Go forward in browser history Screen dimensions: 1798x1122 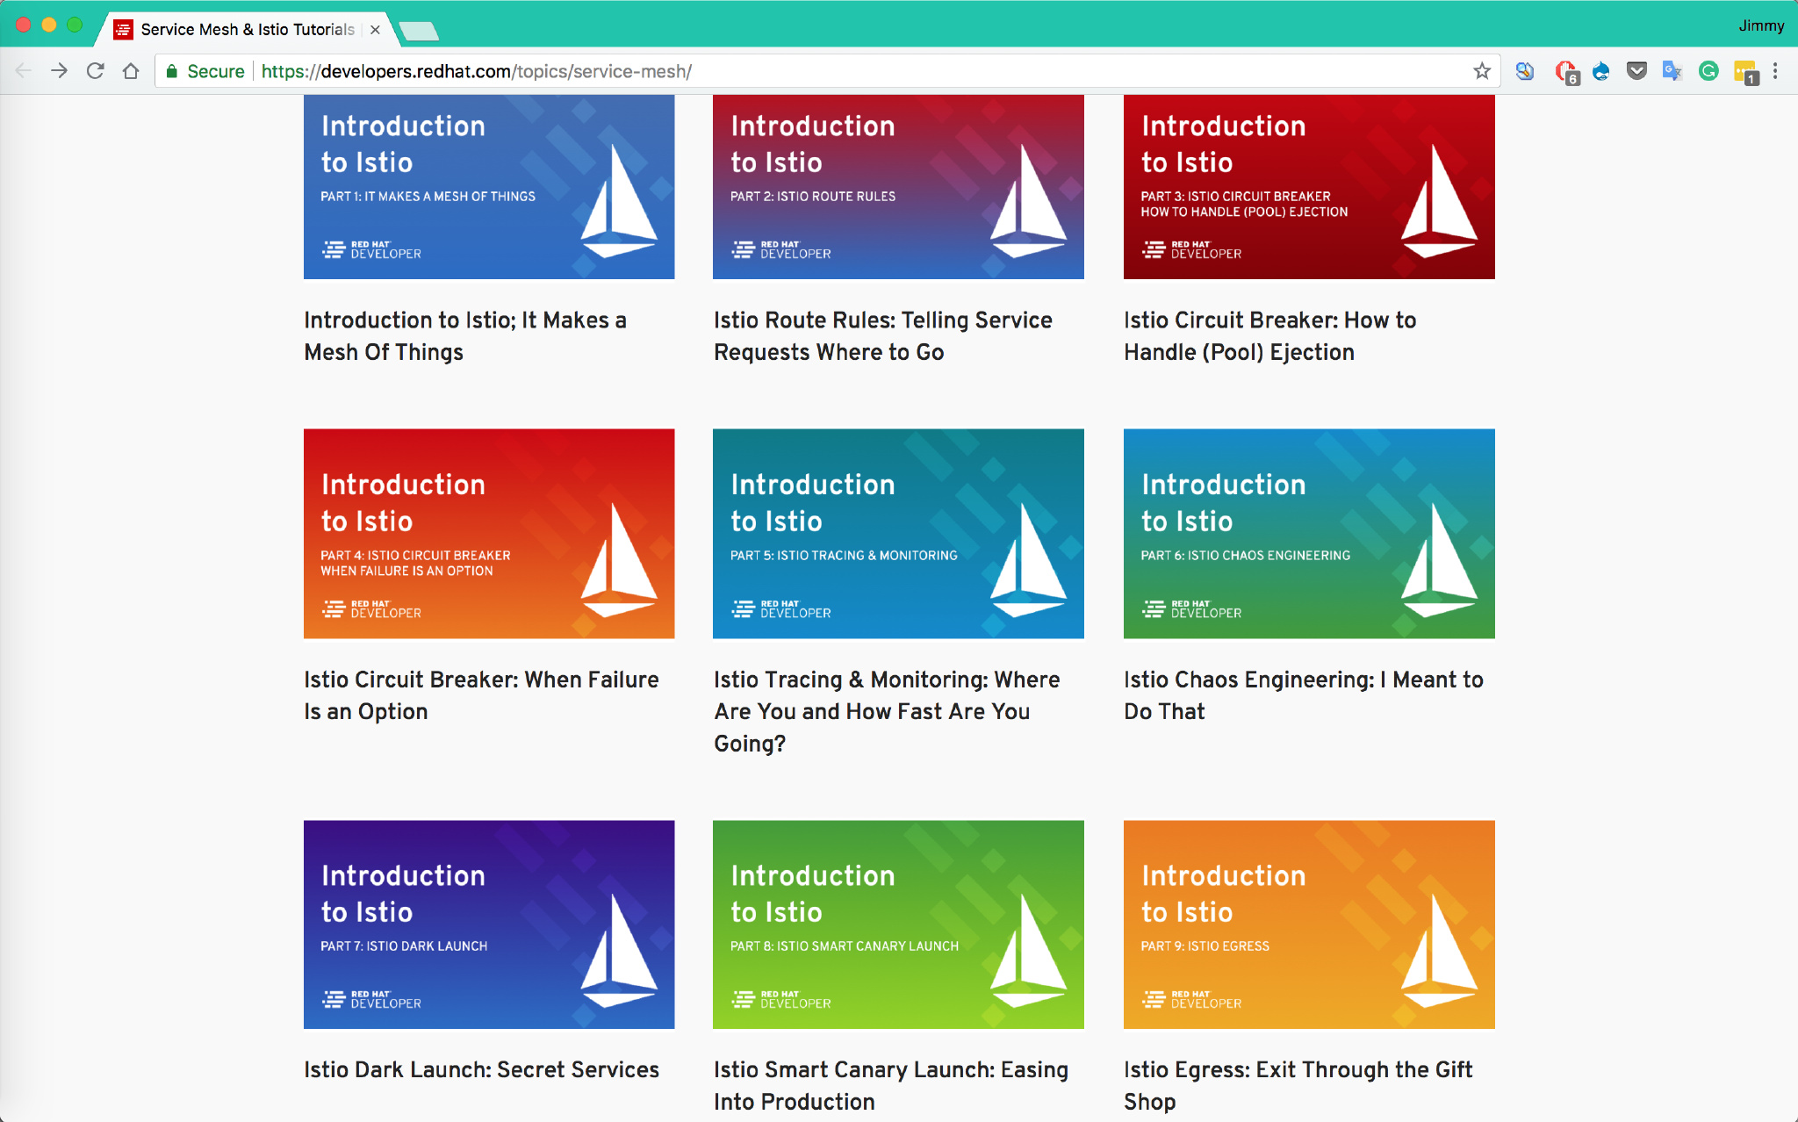pyautogui.click(x=59, y=71)
